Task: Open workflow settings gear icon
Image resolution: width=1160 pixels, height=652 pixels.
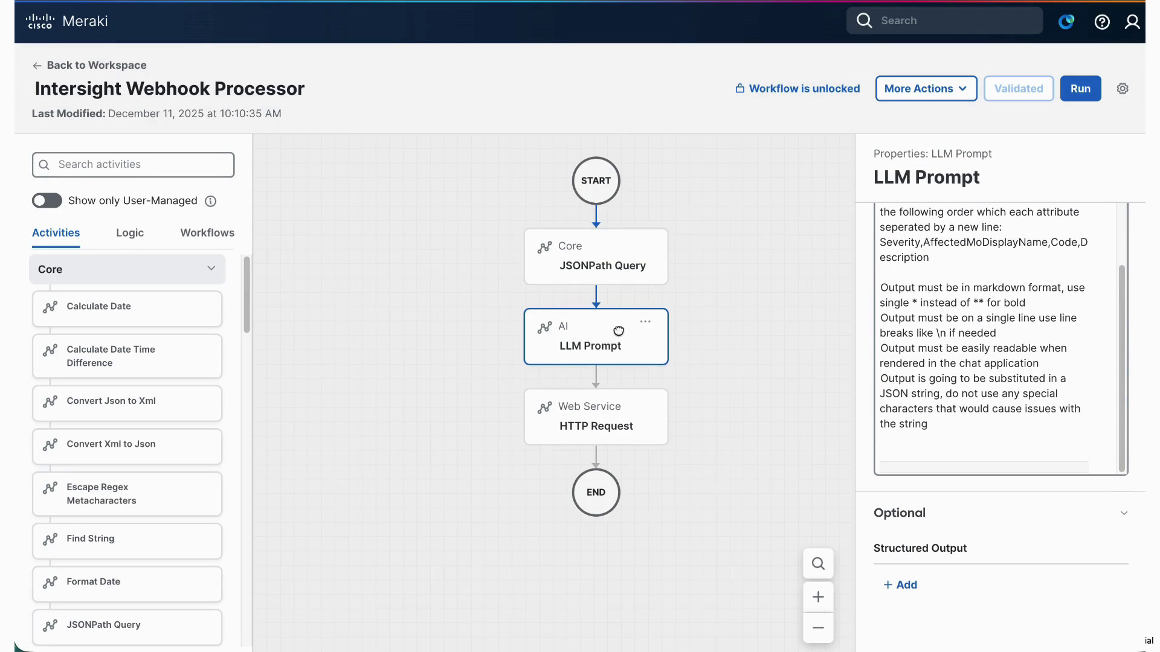Action: pos(1123,89)
